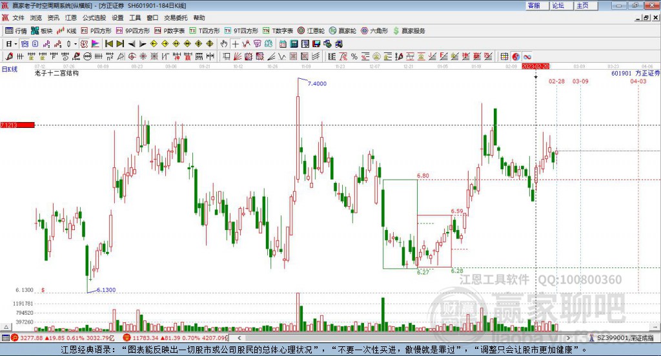The image size is (661, 356).
Task: Expand the candlestick style dropdown arrow
Action: 76,44
